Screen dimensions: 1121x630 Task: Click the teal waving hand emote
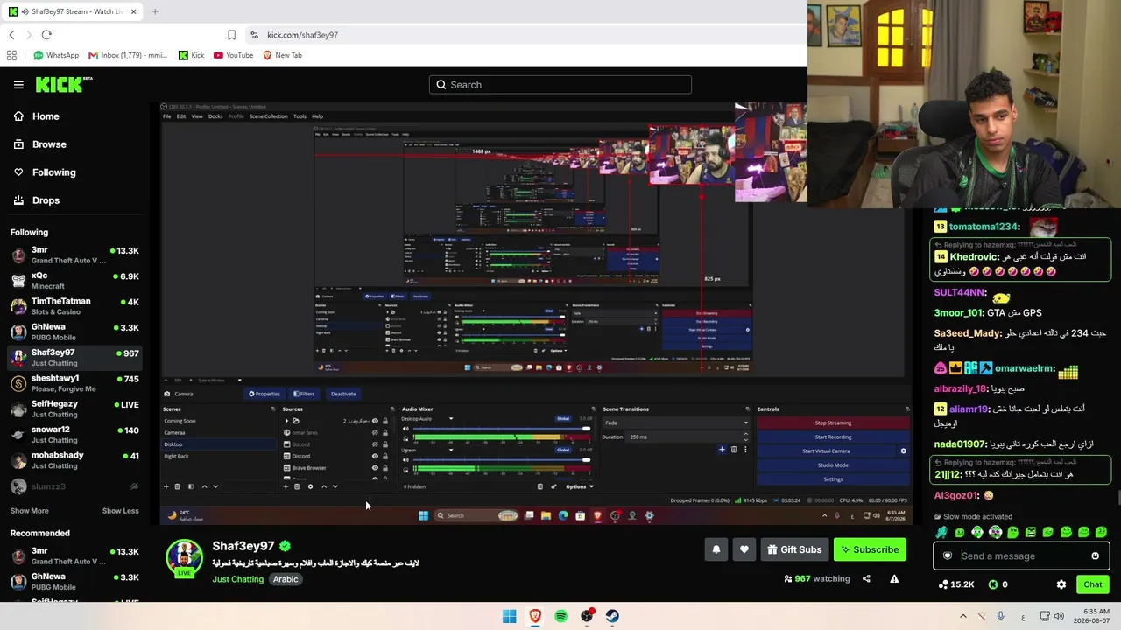pyautogui.click(x=941, y=532)
